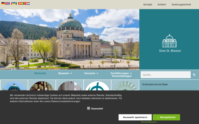Select the Ukrainian flag language

pos(14,4)
